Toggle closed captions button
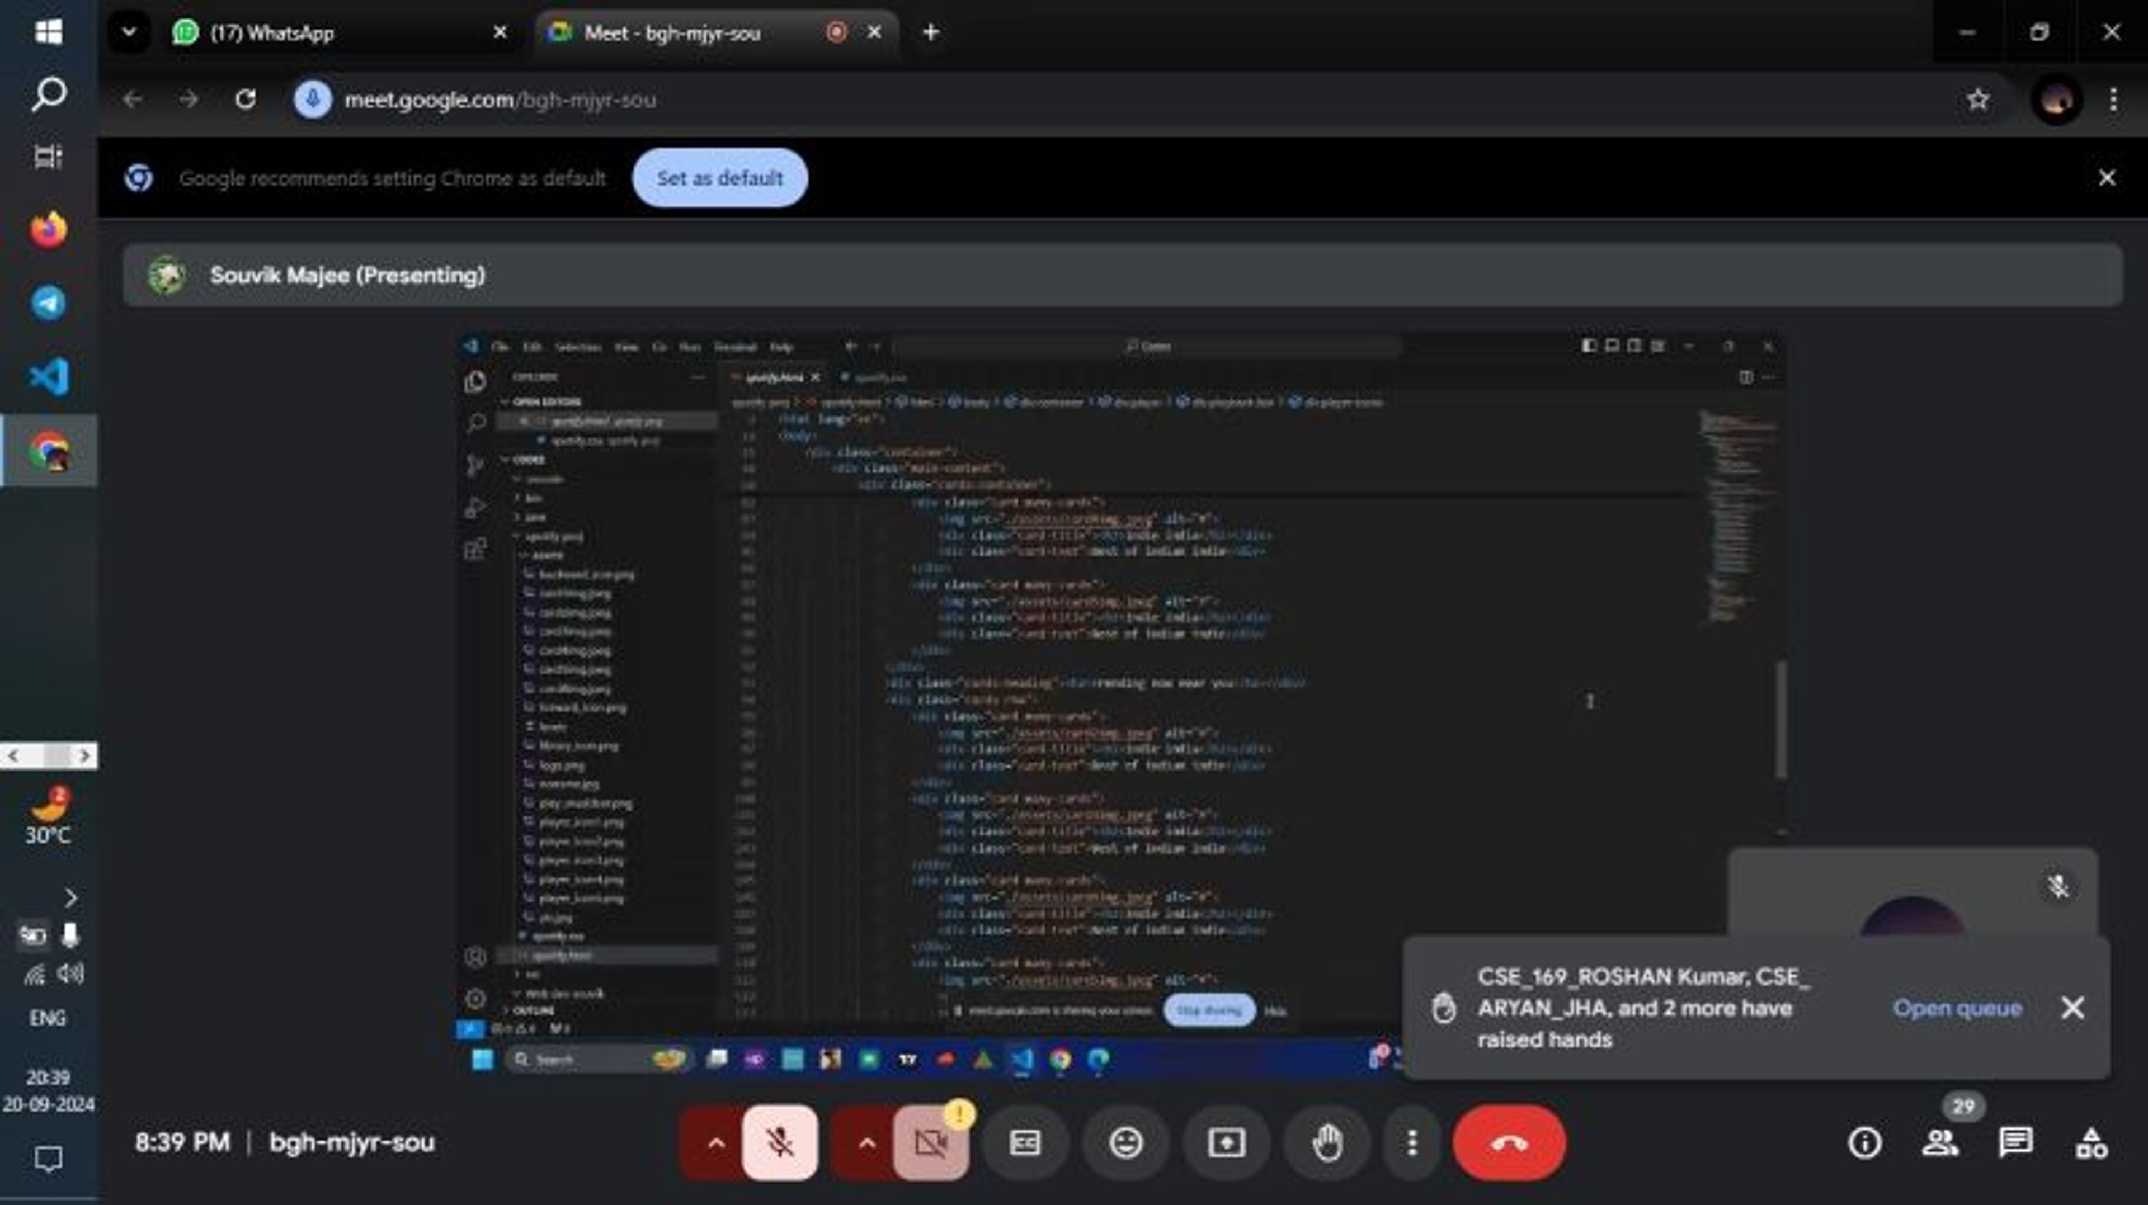Viewport: 2148px width, 1205px height. 1025,1142
